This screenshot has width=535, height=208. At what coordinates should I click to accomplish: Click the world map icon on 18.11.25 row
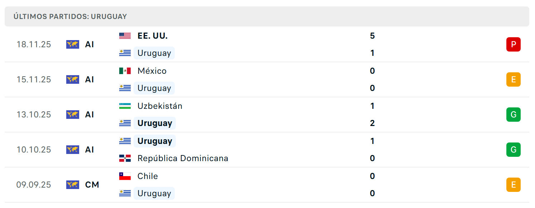coord(73,44)
